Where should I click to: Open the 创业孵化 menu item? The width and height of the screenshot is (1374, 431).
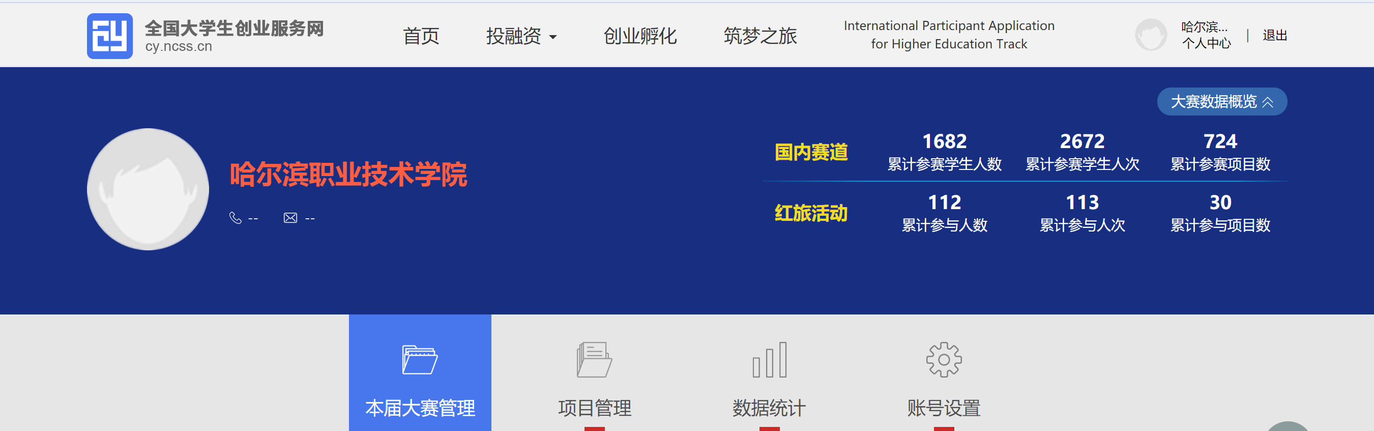coord(640,36)
